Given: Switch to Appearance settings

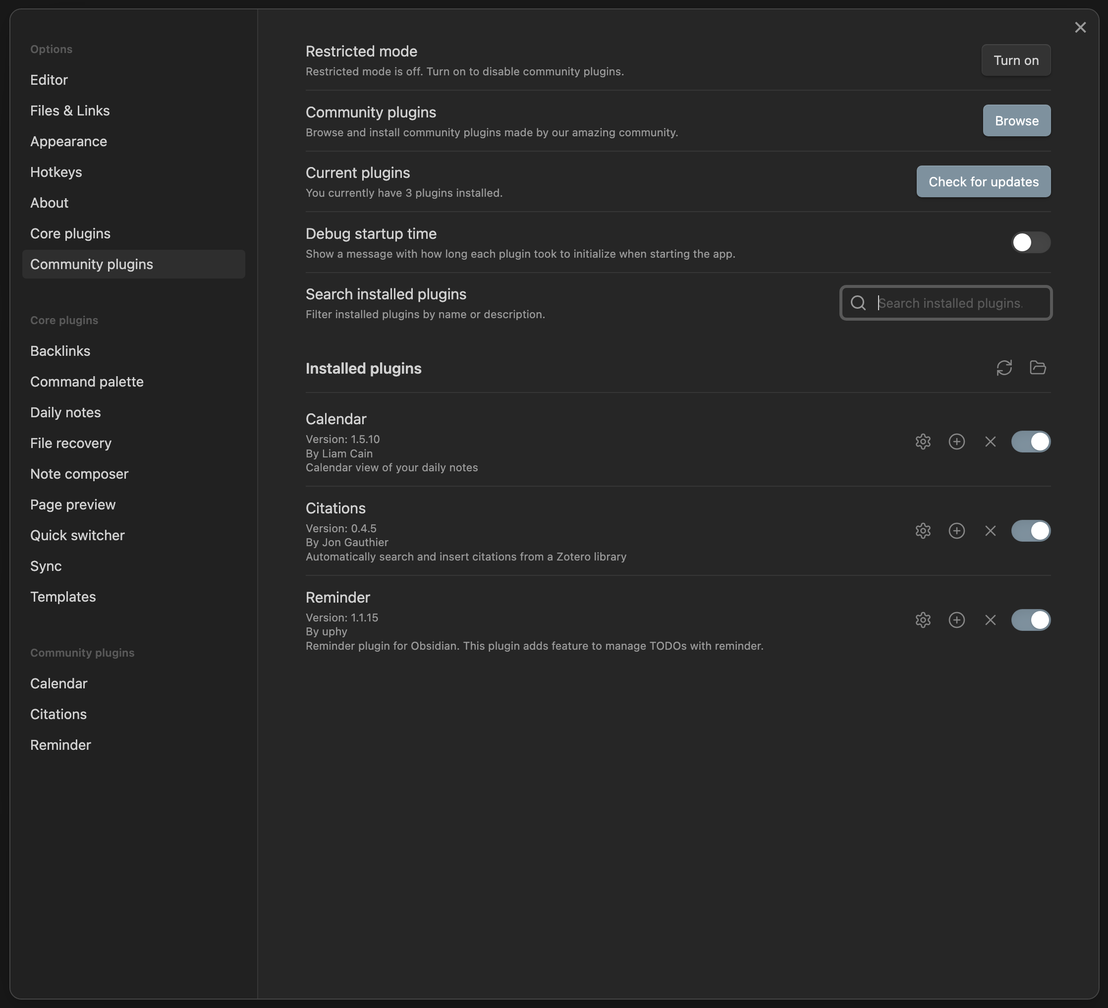Looking at the screenshot, I should (x=134, y=141).
